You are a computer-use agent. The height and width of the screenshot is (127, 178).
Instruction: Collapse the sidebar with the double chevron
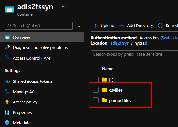tap(79, 26)
